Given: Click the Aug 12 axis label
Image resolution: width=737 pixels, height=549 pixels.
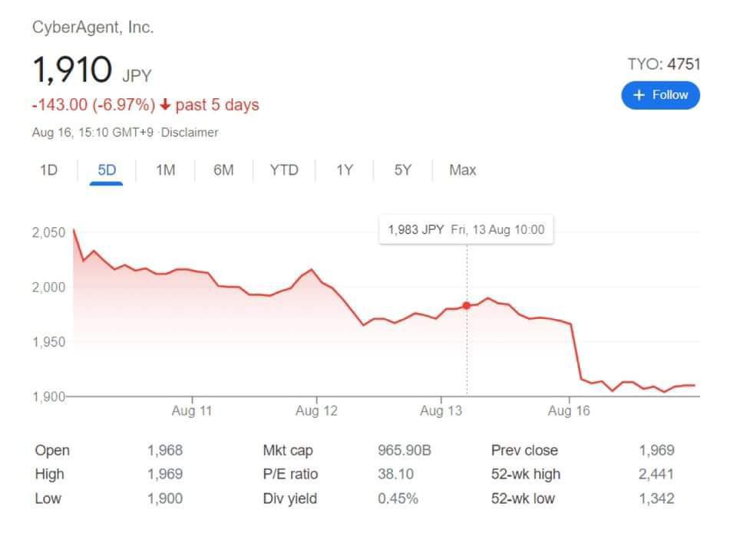Looking at the screenshot, I should [x=316, y=411].
